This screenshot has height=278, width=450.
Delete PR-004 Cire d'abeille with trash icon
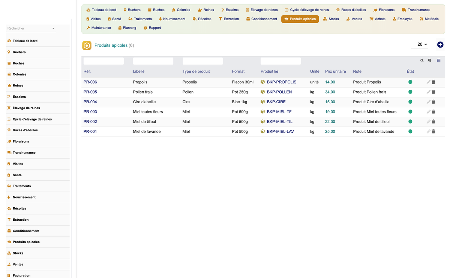coord(433,102)
